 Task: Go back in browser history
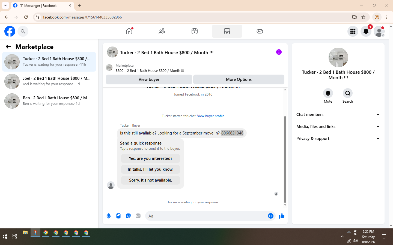coord(6,17)
